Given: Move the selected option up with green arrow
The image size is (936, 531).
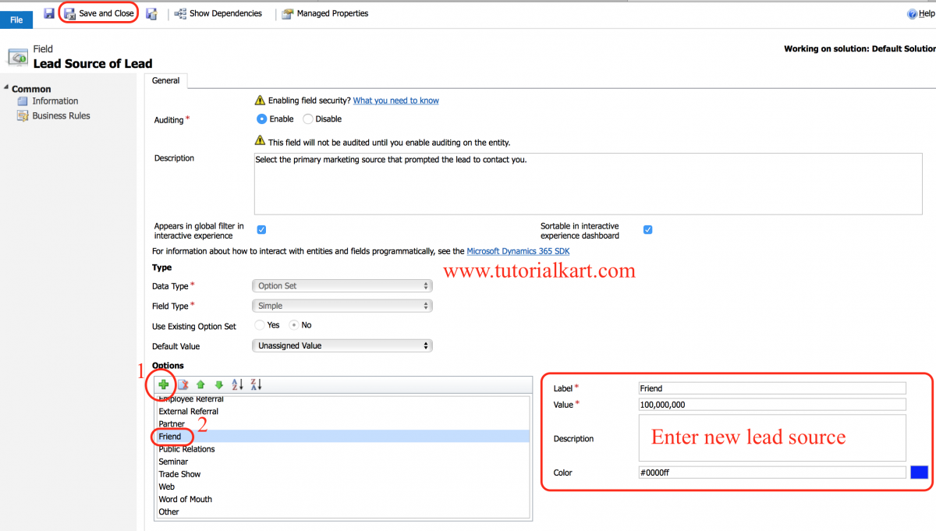Looking at the screenshot, I should [200, 384].
